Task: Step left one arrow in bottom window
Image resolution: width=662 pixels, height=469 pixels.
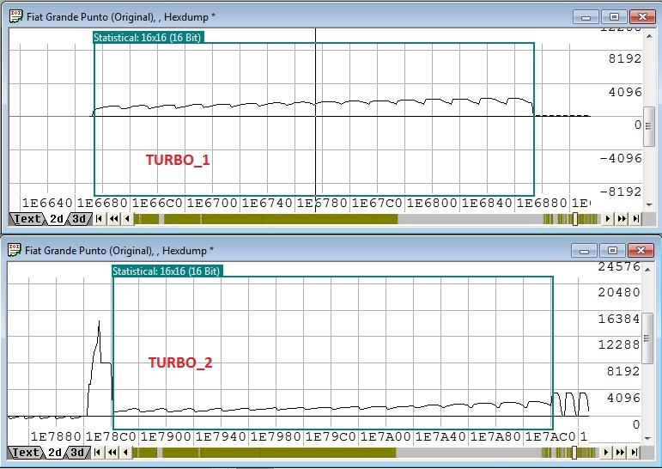Action: point(126,453)
